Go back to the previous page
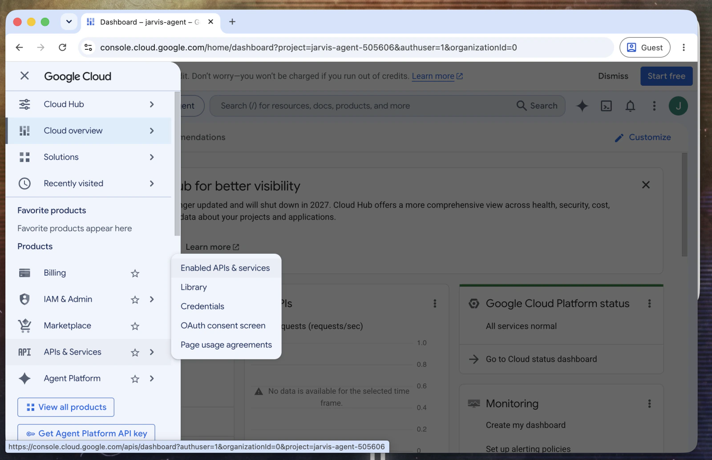 click(x=19, y=48)
